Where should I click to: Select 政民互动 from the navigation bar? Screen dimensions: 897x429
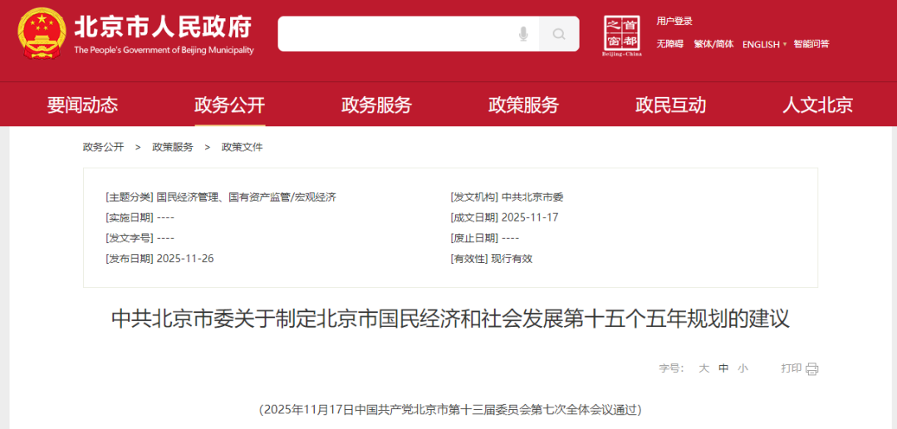[670, 105]
